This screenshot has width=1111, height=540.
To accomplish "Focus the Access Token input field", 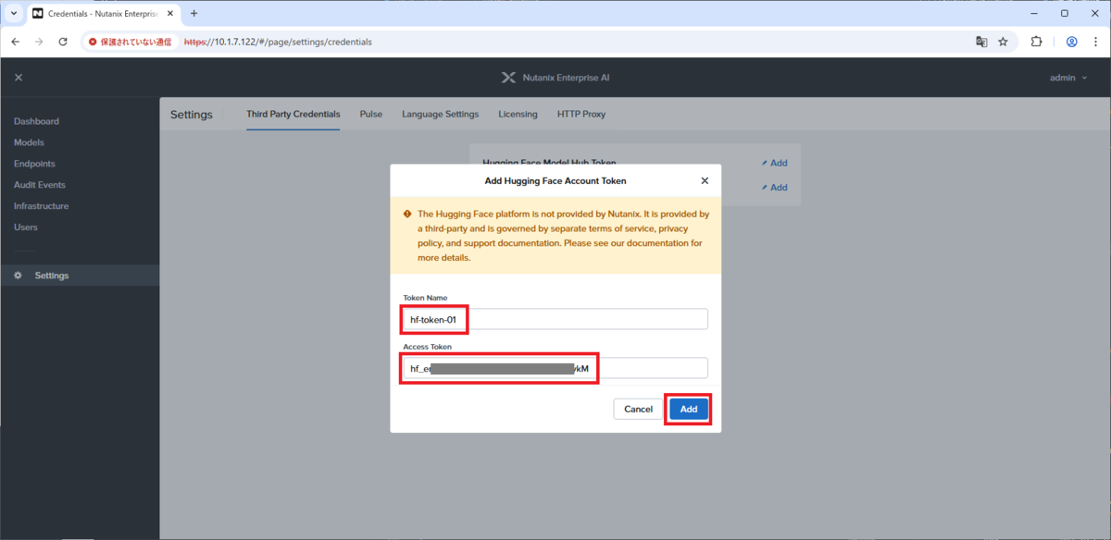I will [555, 368].
